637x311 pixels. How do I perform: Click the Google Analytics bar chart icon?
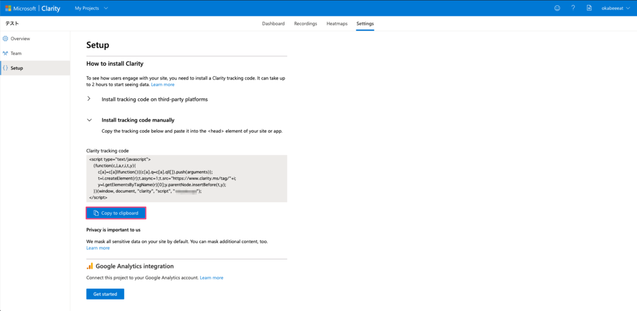(90, 266)
